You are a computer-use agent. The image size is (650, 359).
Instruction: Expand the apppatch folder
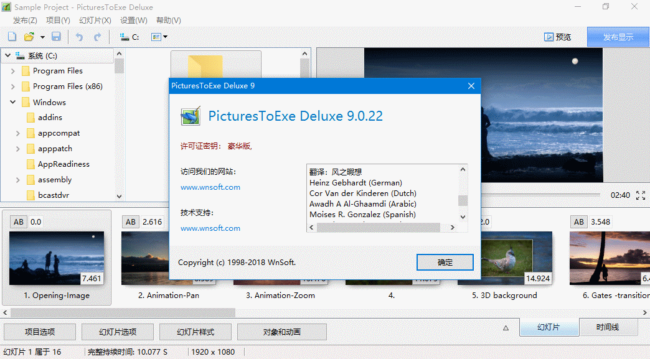(x=18, y=149)
